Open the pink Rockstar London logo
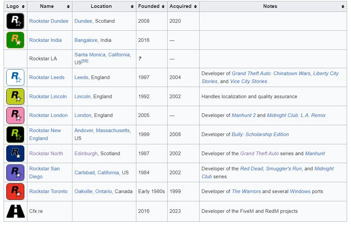The height and width of the screenshot is (226, 351). tap(15, 115)
